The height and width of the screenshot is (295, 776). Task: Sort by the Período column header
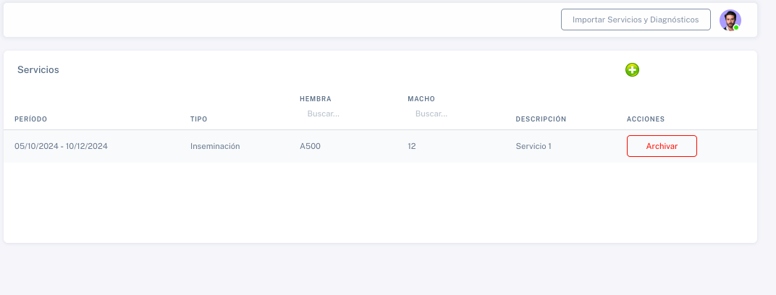pos(30,119)
